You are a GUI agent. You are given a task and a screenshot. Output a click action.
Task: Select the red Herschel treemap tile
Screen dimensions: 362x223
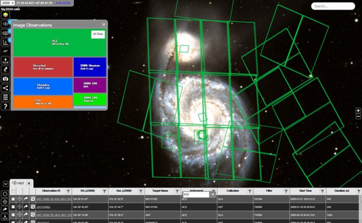[x=43, y=67]
